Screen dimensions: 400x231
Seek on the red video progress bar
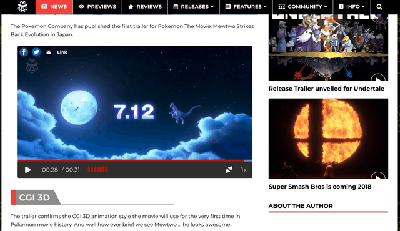tap(135, 160)
